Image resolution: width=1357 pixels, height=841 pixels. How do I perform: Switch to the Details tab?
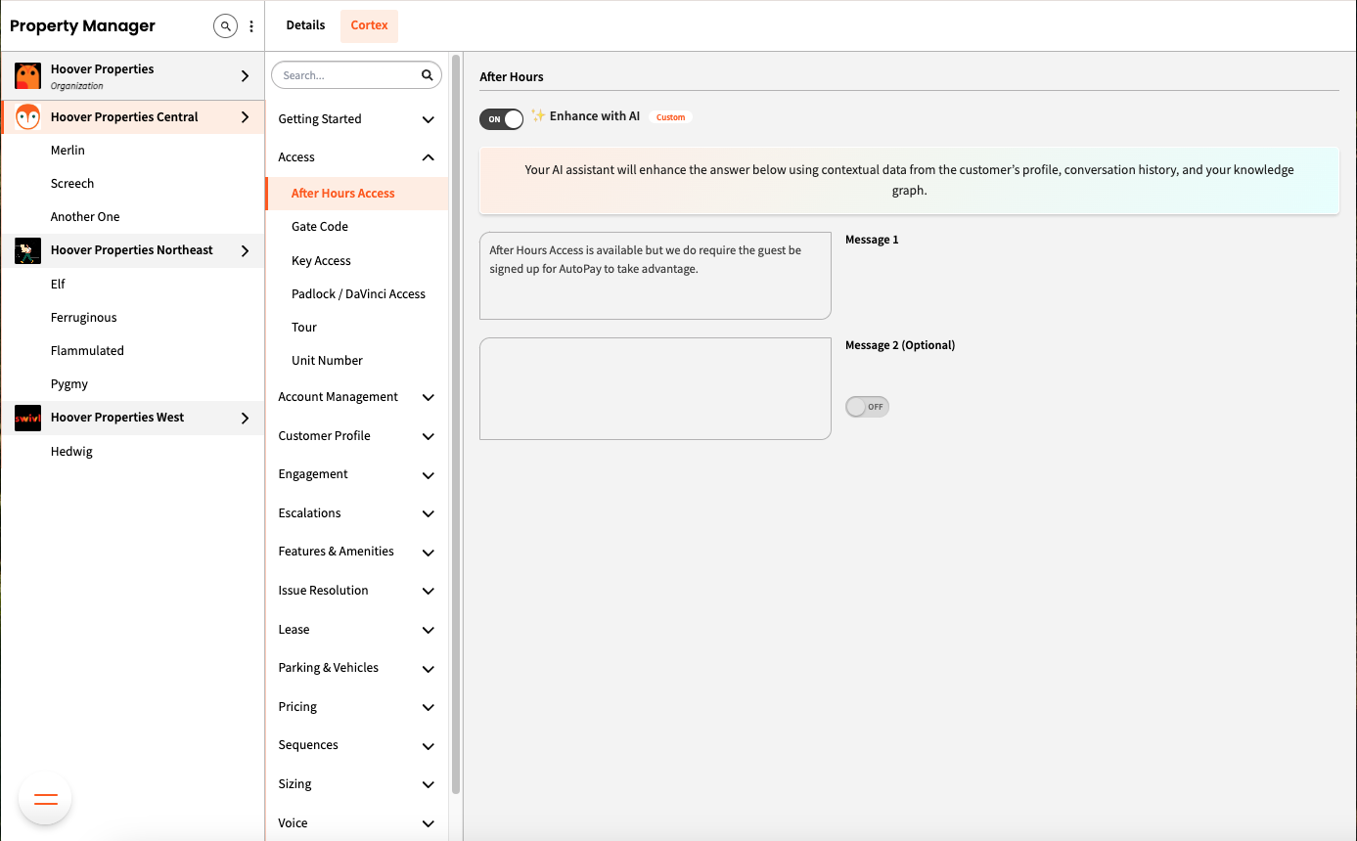click(305, 25)
